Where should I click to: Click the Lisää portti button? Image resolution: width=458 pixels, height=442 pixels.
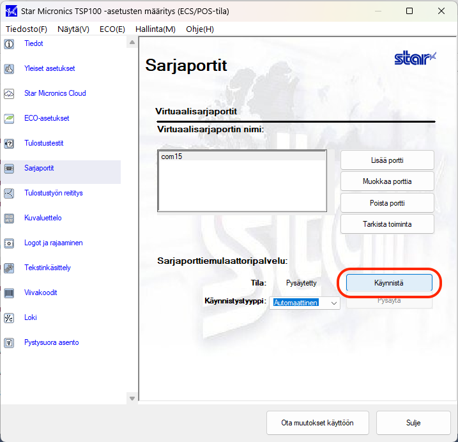387,160
